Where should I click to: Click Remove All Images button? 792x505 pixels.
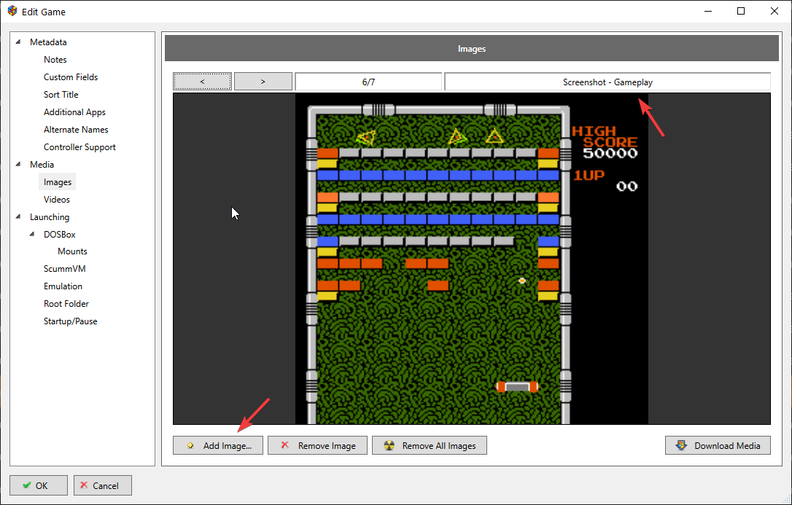pyautogui.click(x=430, y=445)
